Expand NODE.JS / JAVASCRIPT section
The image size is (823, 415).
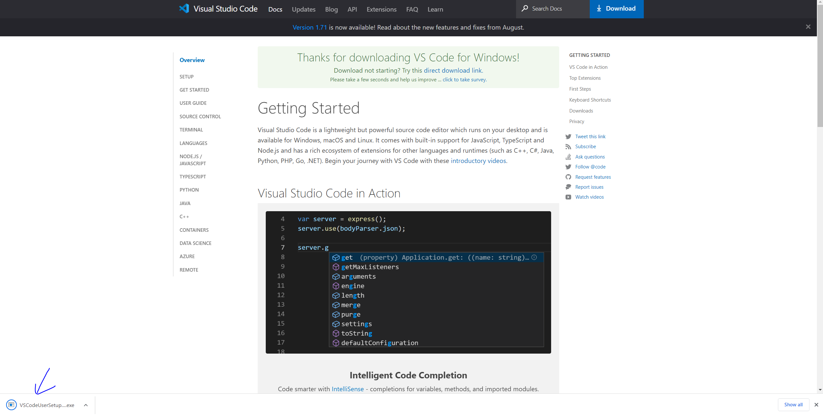click(x=192, y=160)
